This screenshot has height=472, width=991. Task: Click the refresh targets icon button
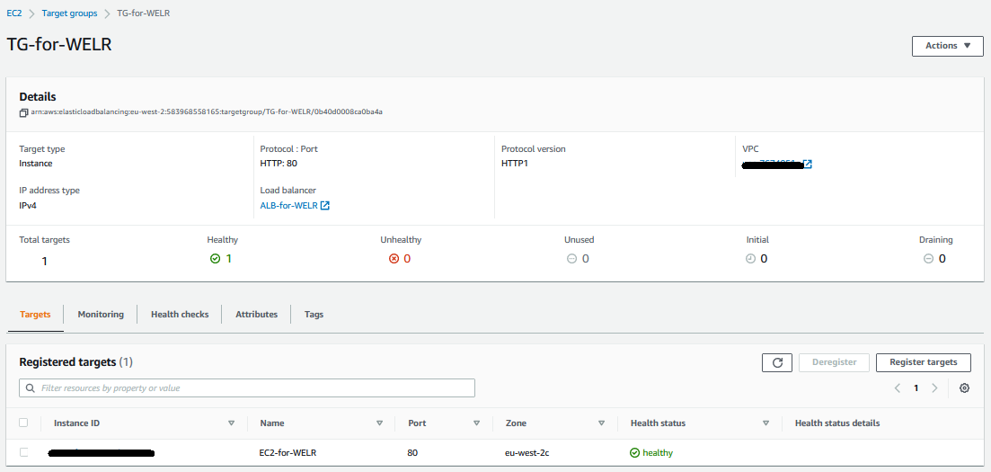tap(776, 362)
